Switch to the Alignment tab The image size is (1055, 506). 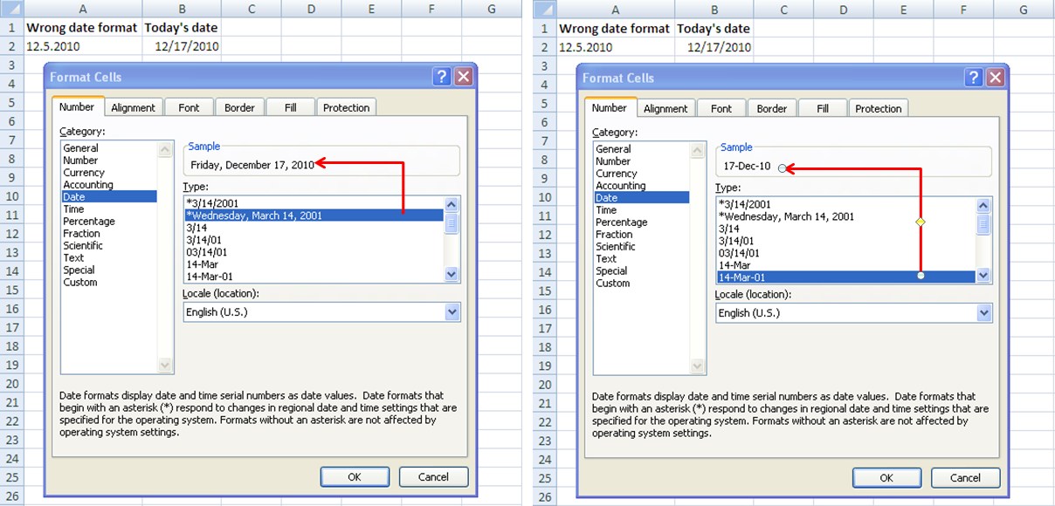pos(133,106)
